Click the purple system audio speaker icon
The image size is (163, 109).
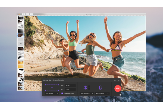point(85,88)
